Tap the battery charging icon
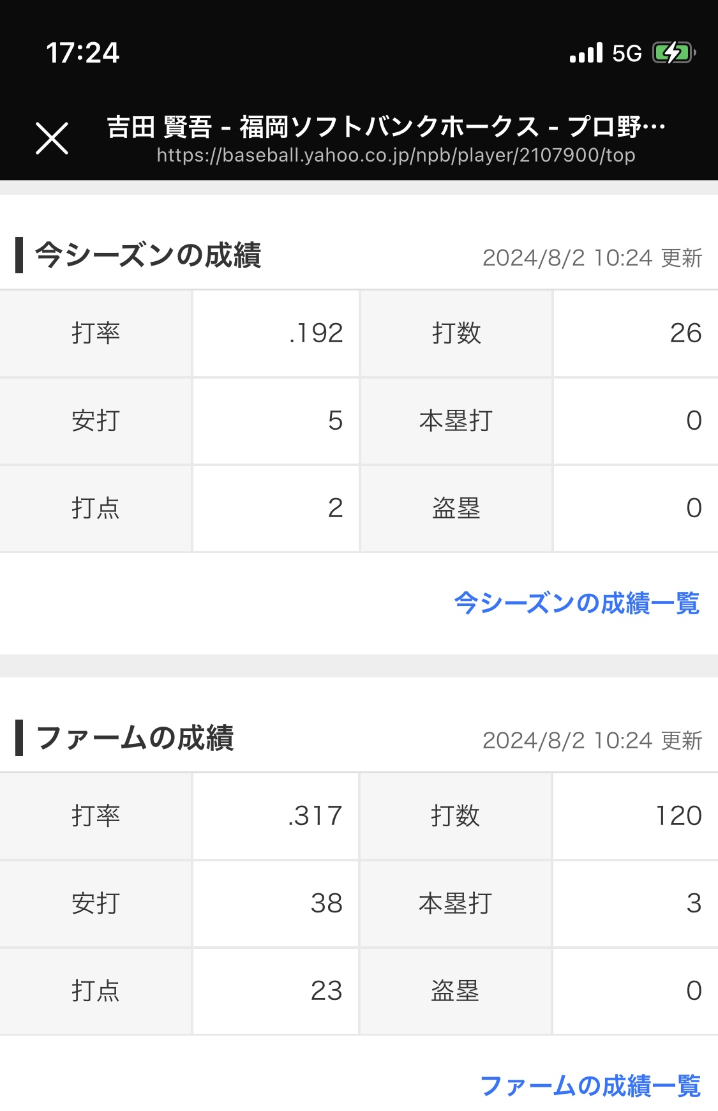The height and width of the screenshot is (1111, 718). [x=674, y=52]
